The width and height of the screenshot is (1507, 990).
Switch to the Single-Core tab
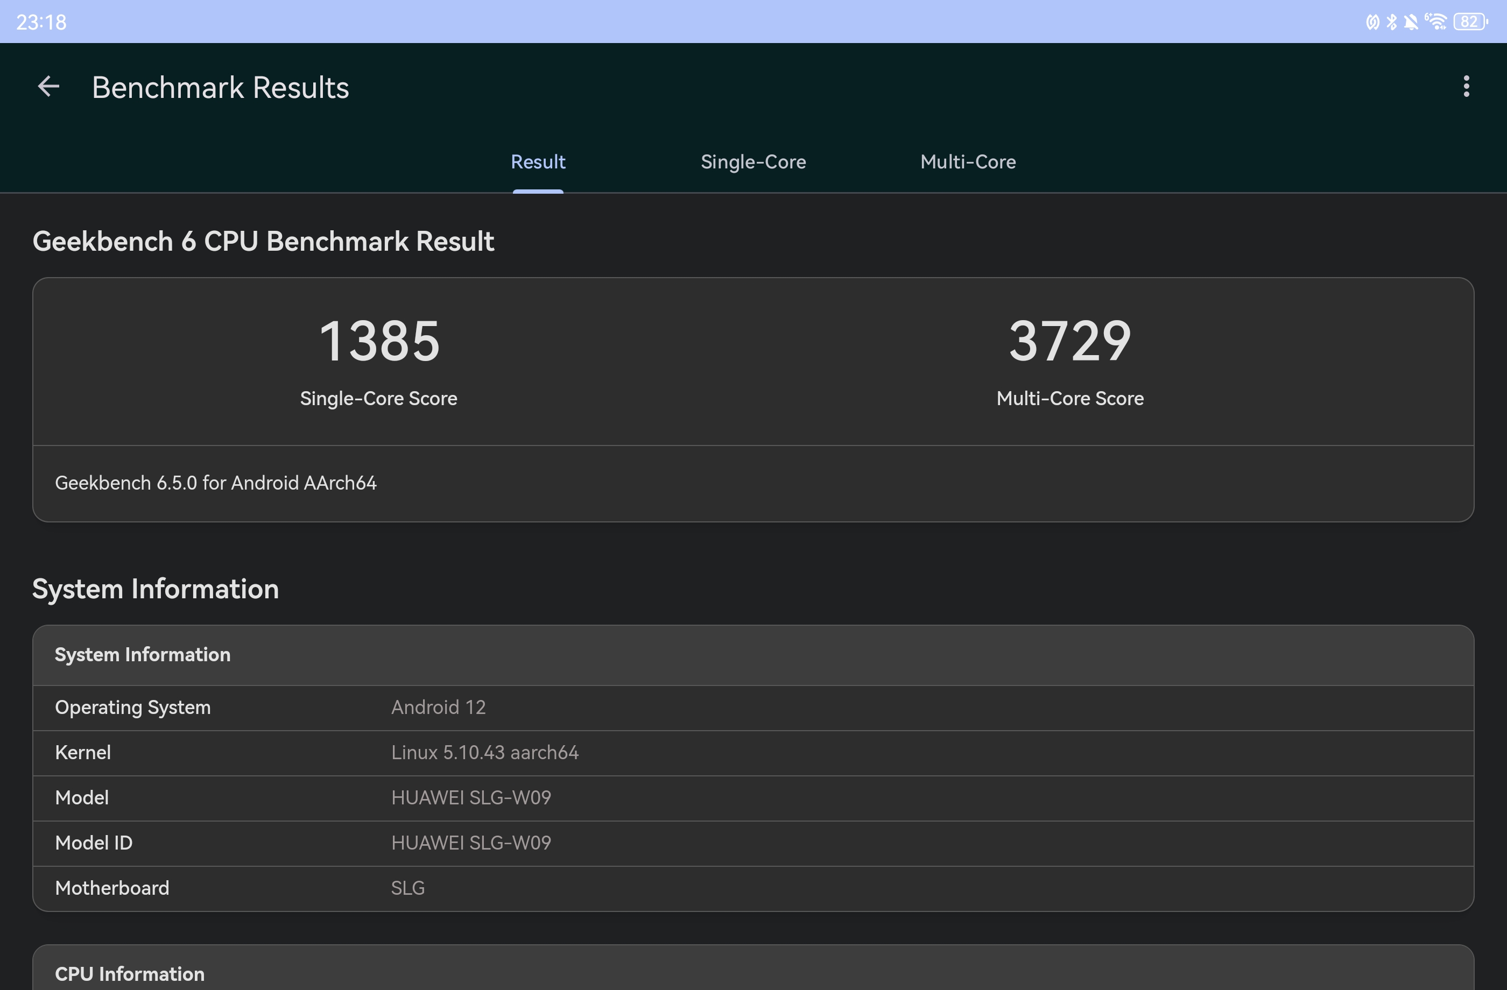753,162
